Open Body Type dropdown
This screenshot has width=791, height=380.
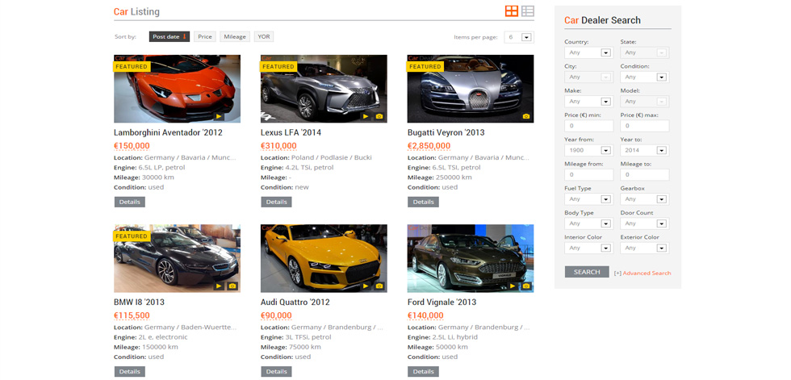pyautogui.click(x=588, y=223)
